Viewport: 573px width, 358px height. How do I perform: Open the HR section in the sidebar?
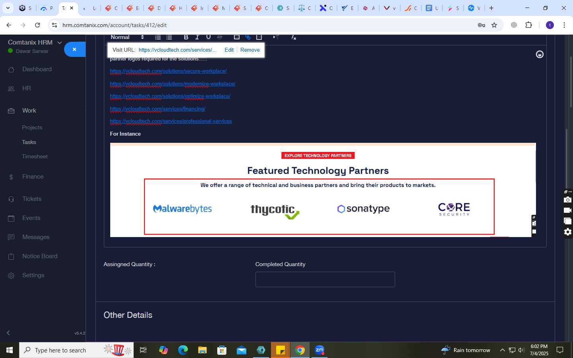coord(26,88)
